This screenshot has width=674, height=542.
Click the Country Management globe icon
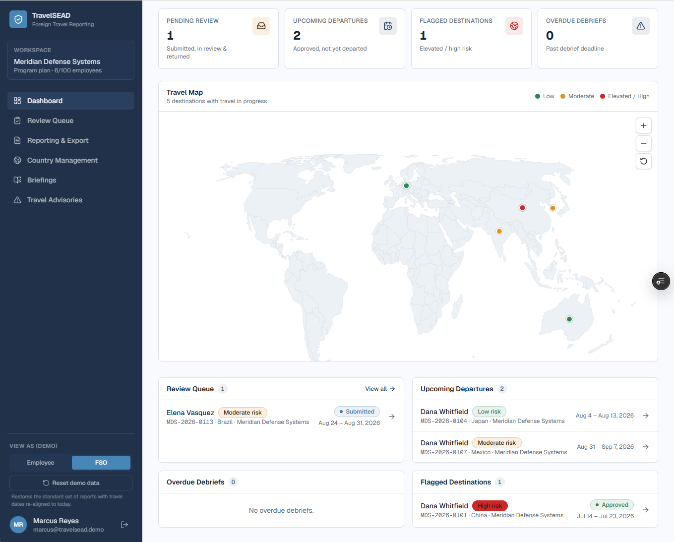(x=17, y=160)
